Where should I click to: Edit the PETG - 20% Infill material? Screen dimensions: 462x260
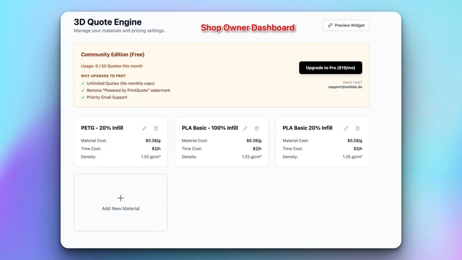tap(144, 128)
